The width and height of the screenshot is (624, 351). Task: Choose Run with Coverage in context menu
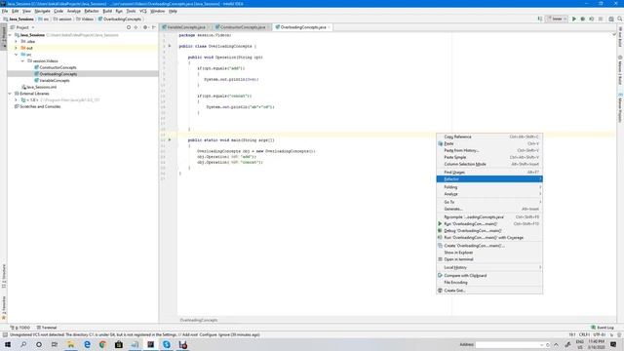[489, 238]
